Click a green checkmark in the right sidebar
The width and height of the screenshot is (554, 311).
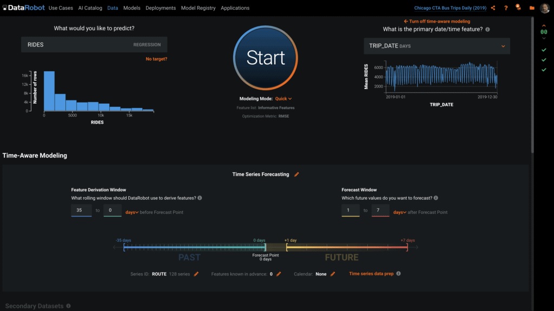pos(543,49)
